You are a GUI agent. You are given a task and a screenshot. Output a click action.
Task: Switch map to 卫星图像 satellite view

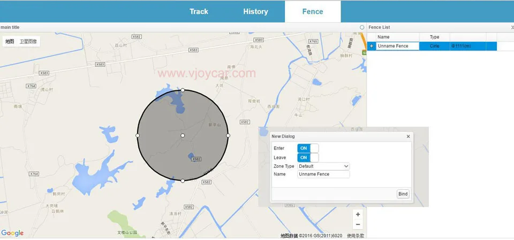pos(28,41)
